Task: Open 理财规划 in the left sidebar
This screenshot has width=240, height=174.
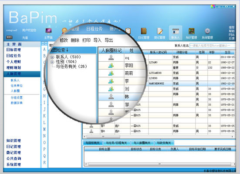Action: point(14,68)
